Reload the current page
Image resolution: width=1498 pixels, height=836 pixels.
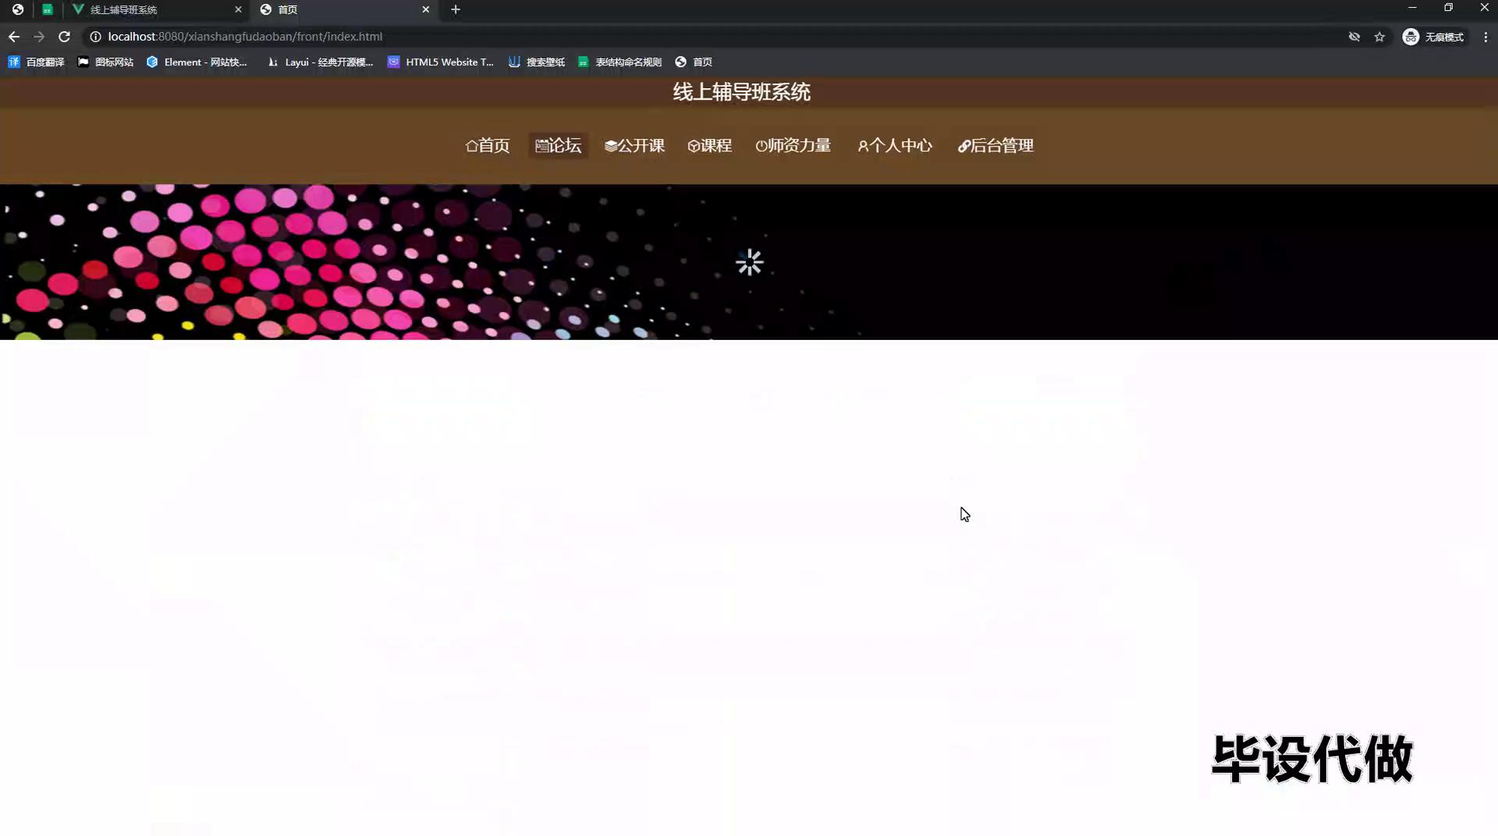(64, 37)
